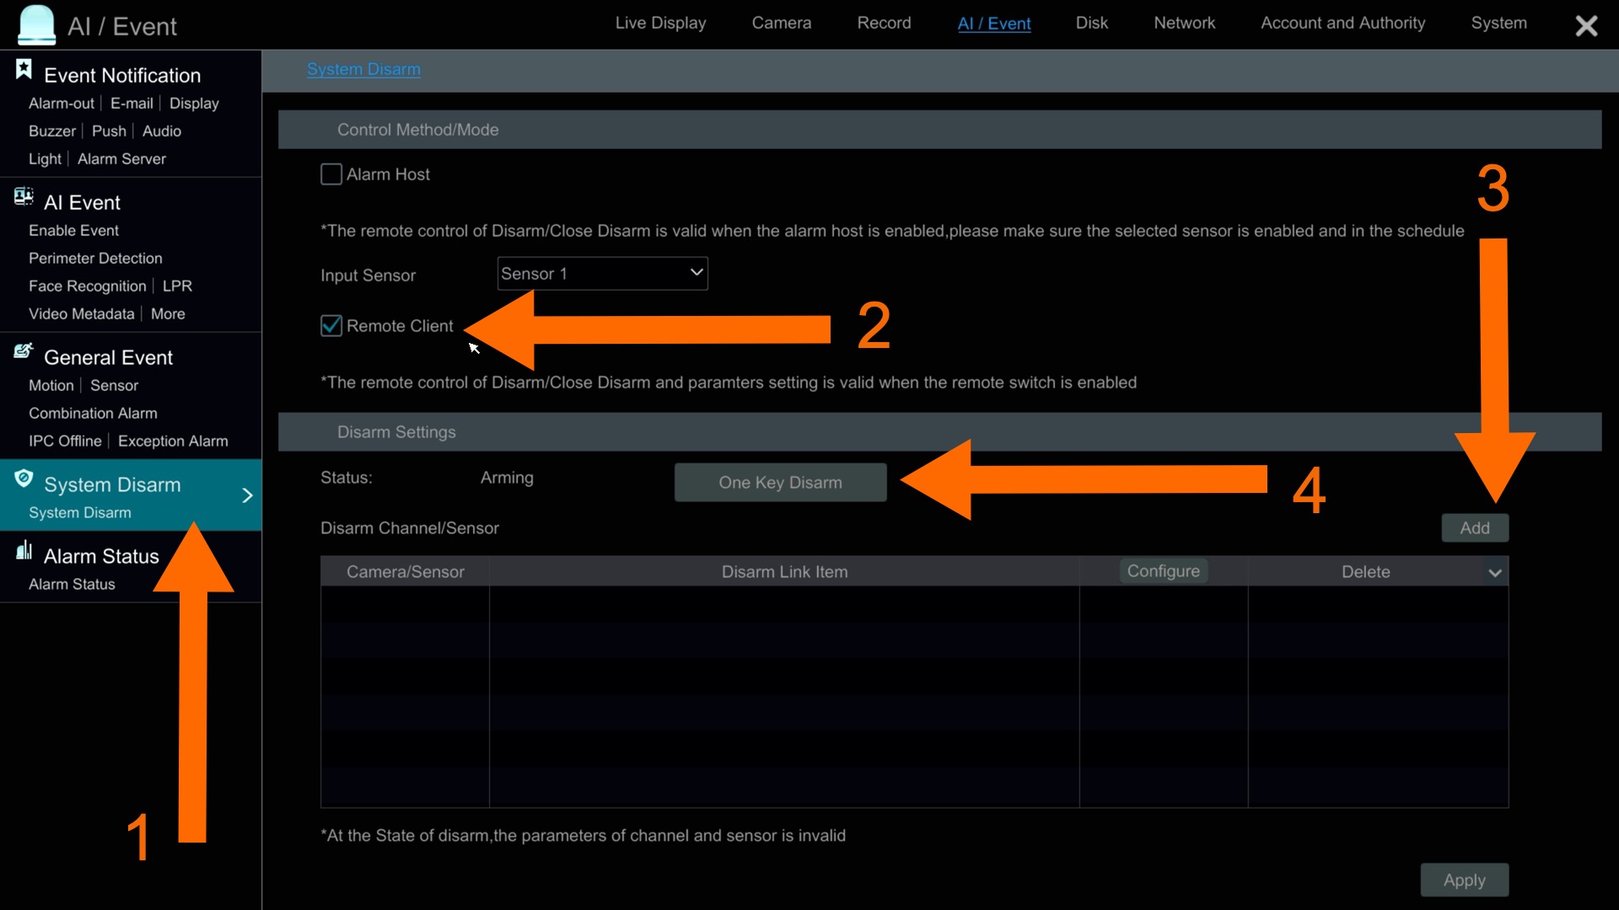Screen dimensions: 1619x910
Task: Open Alarm Status sub-item
Action: click(x=72, y=585)
